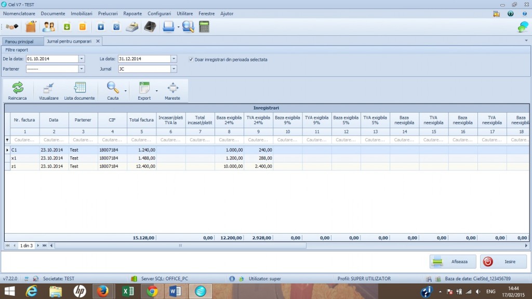This screenshot has height=299, width=532.
Task: Click the blue tray toolbar icon
Action: [x=168, y=27]
